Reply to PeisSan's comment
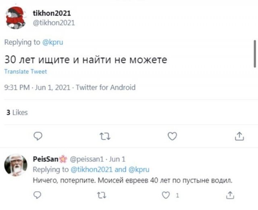258x210 pixels. 37,195
